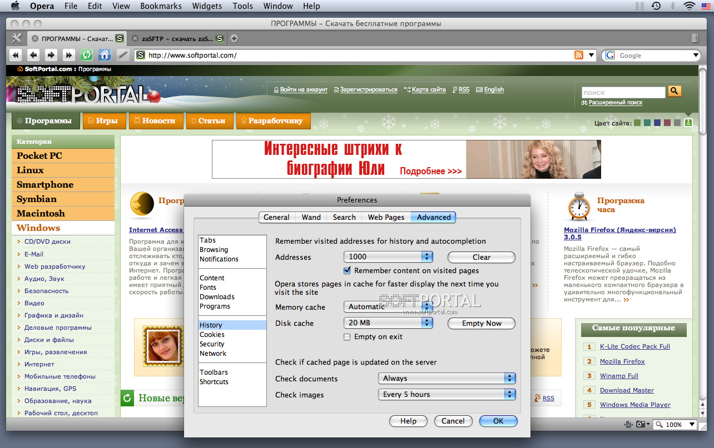
Task: Open the Check images dropdown
Action: coord(447,394)
